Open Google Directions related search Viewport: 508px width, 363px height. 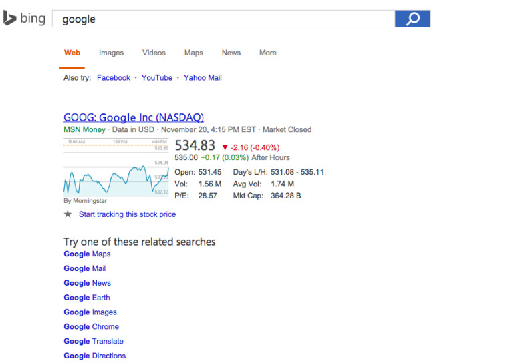point(95,356)
